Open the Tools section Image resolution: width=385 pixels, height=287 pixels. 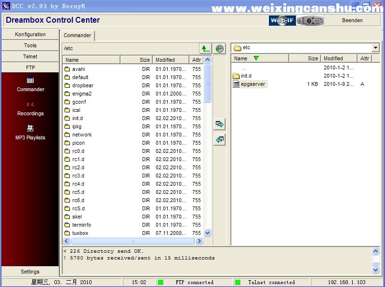click(30, 45)
